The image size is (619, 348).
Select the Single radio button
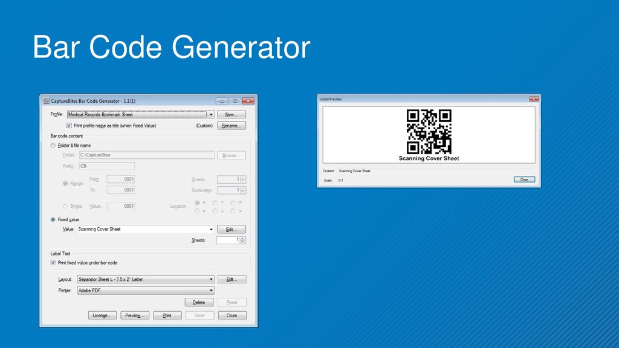point(65,206)
